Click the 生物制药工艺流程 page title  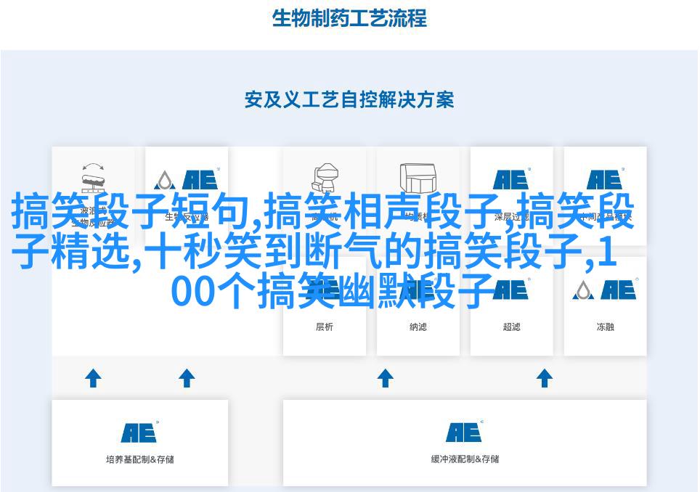tap(349, 18)
